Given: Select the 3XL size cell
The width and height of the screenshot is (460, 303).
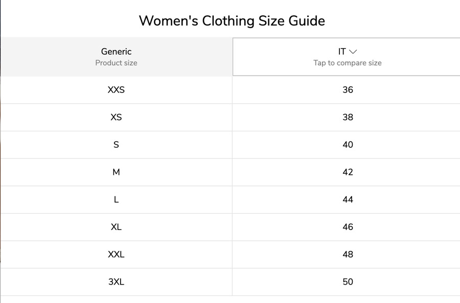Looking at the screenshot, I should tap(116, 282).
